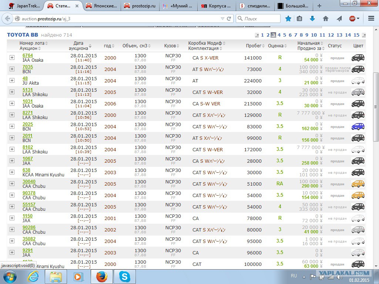379x284 pixels.
Task: Open lot number 55157 link
Action: (x=29, y=204)
